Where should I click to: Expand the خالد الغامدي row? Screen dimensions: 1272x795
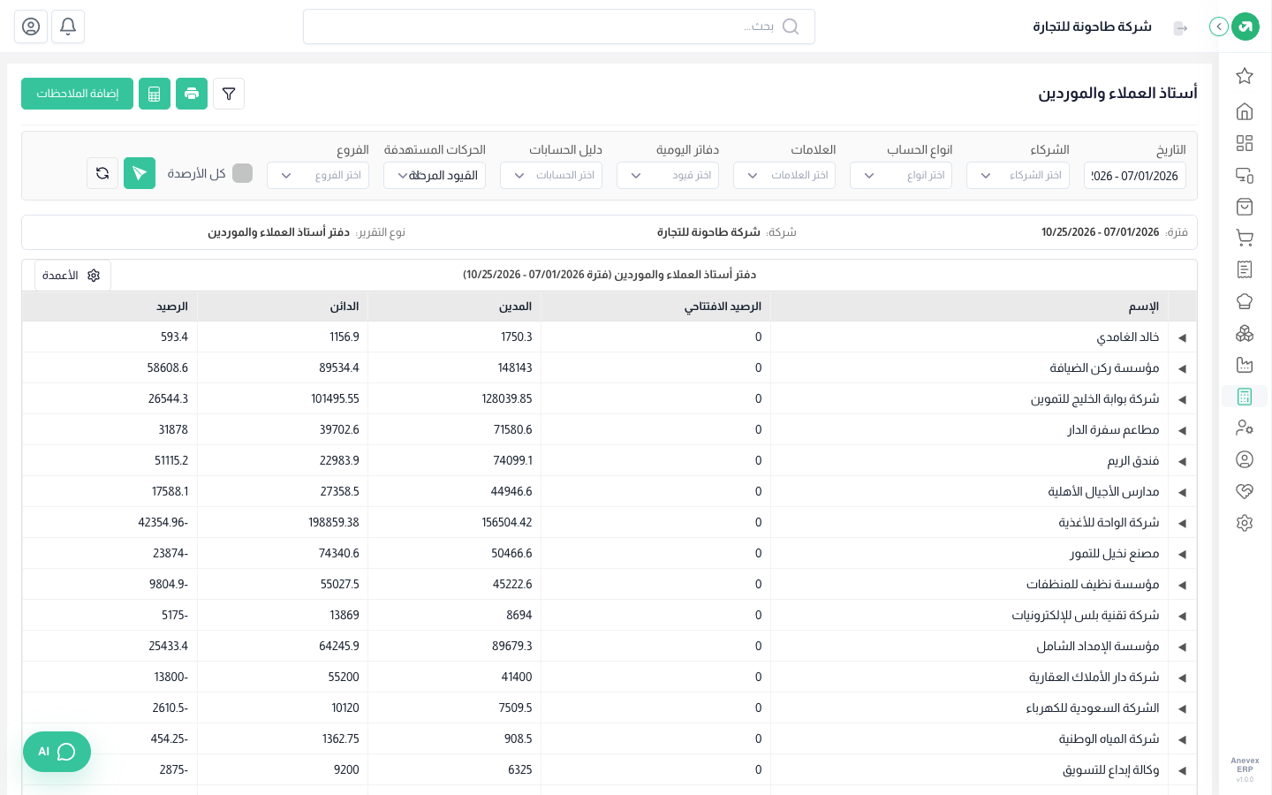[x=1182, y=337]
